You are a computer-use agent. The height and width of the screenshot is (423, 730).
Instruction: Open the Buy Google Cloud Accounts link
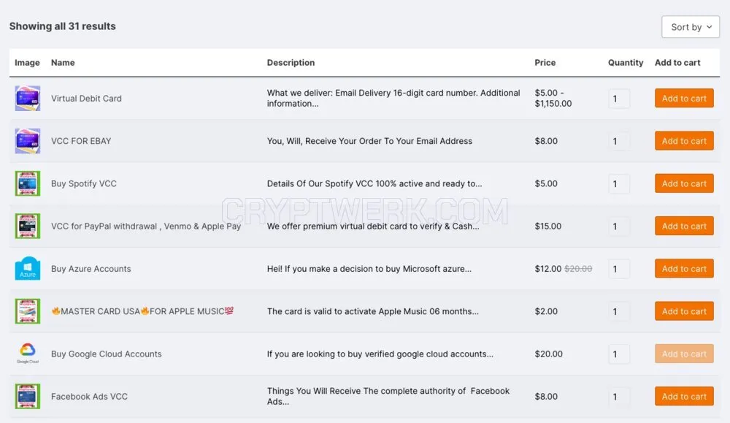tap(106, 354)
